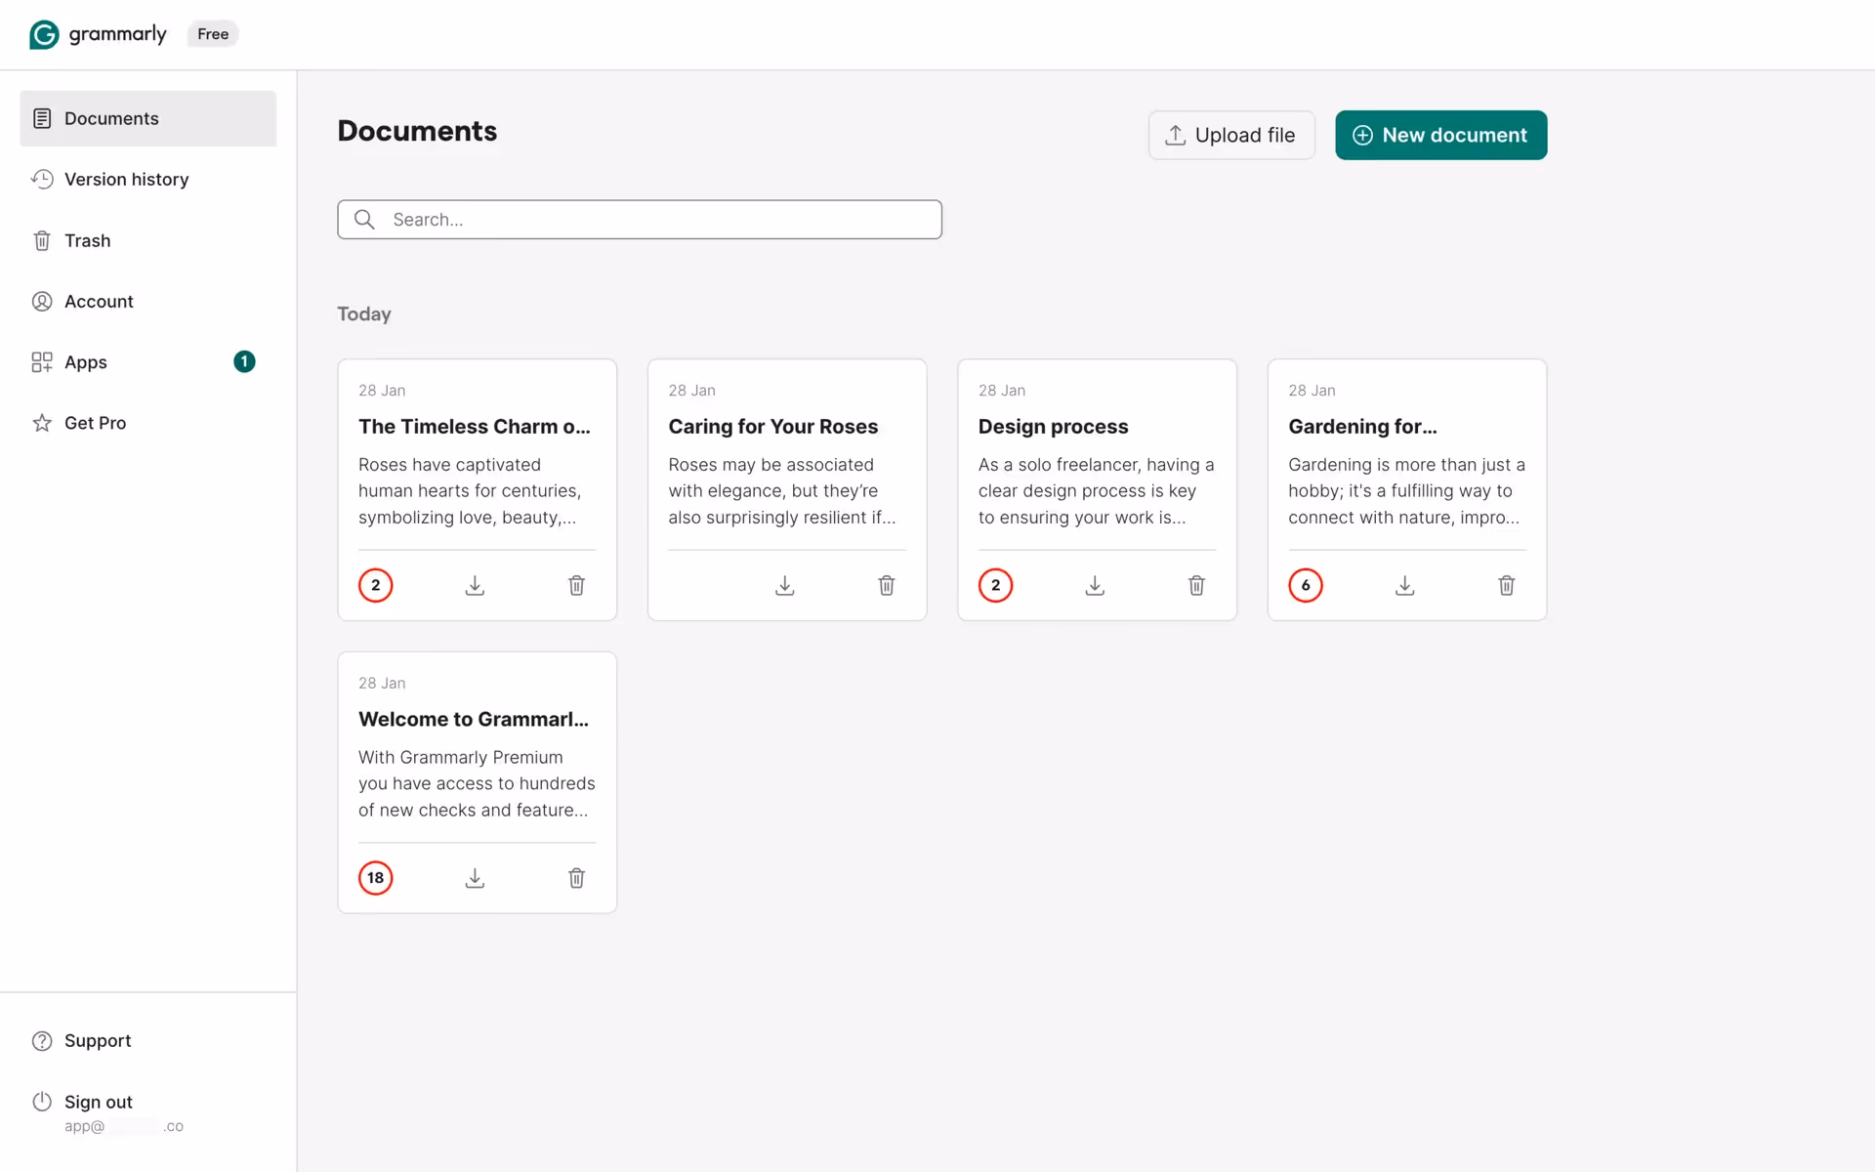The image size is (1875, 1172).
Task: Click the 18 alerts badge on Welcome document
Action: pyautogui.click(x=375, y=878)
